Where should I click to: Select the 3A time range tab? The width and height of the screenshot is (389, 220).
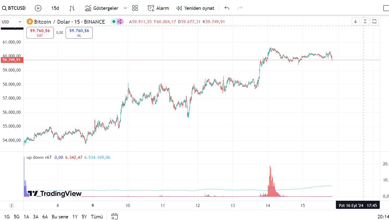click(36, 217)
